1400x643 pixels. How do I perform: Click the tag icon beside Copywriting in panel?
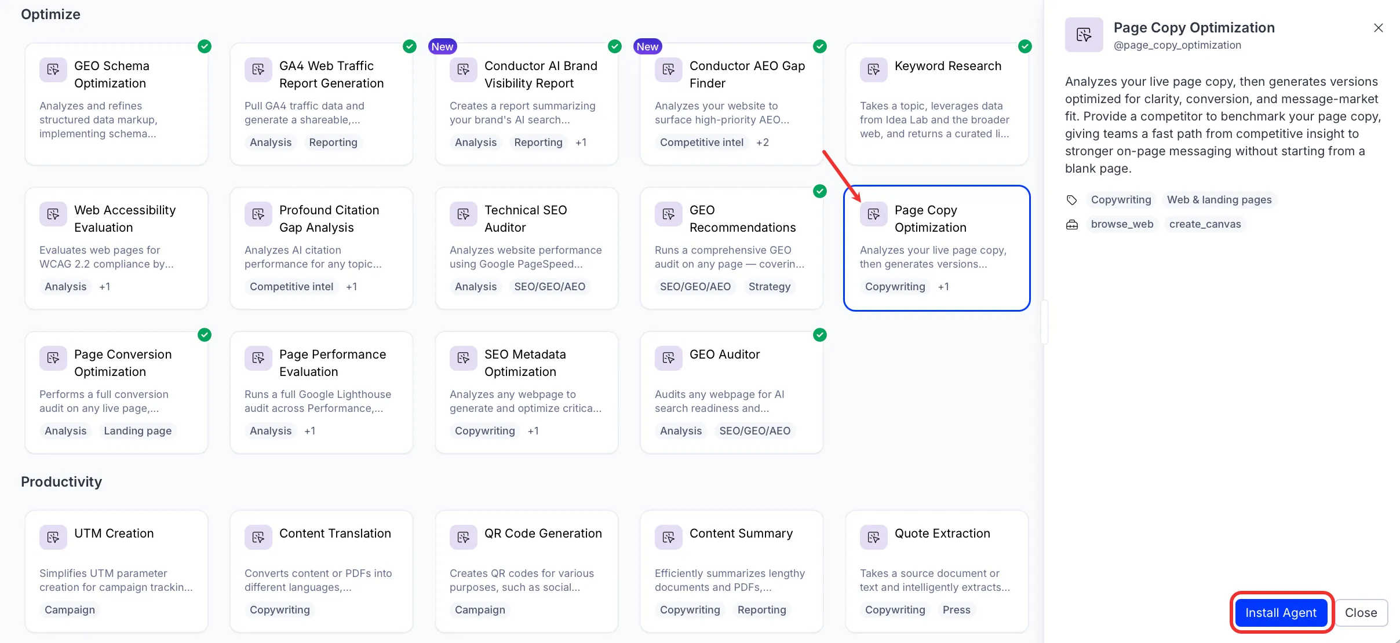[x=1071, y=200]
